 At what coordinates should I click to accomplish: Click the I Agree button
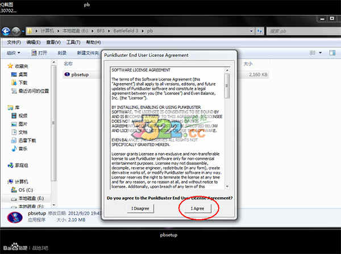point(198,209)
